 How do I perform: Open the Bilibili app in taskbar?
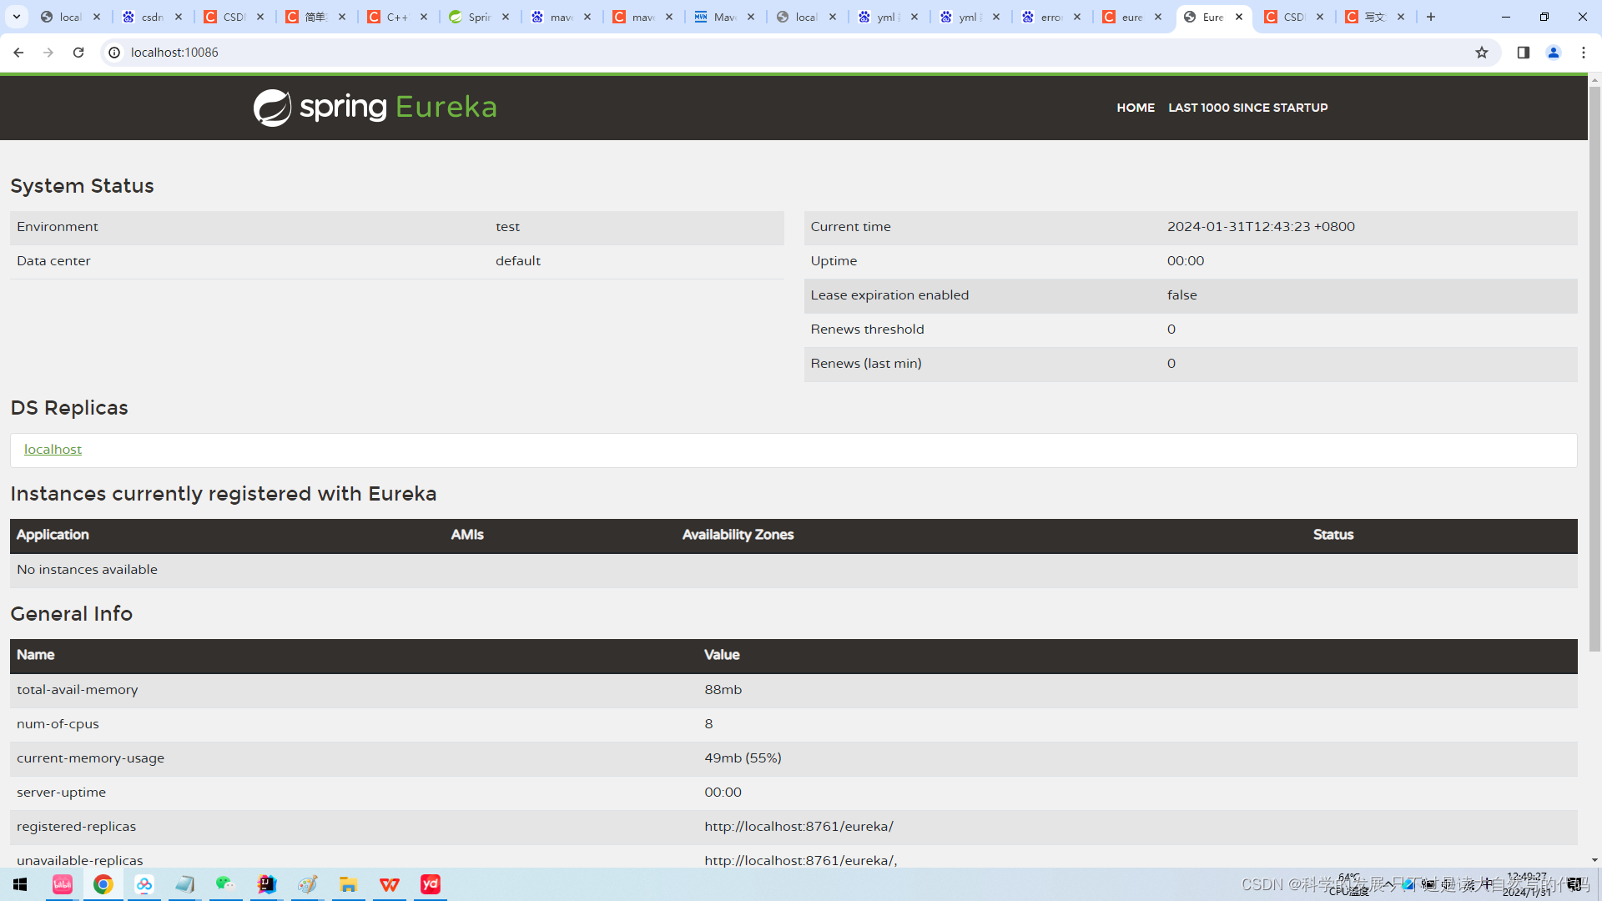pyautogui.click(x=63, y=884)
